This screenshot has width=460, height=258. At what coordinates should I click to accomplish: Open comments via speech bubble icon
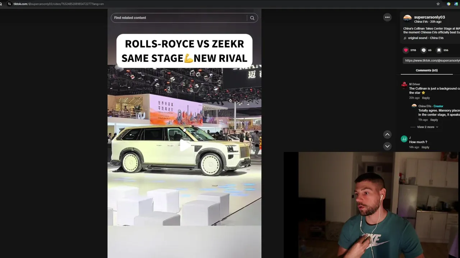click(x=423, y=50)
